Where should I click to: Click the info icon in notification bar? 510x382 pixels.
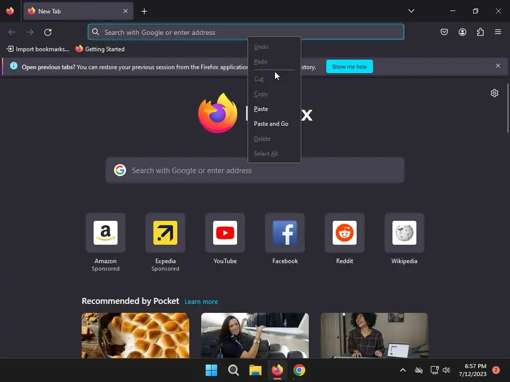[x=13, y=66]
